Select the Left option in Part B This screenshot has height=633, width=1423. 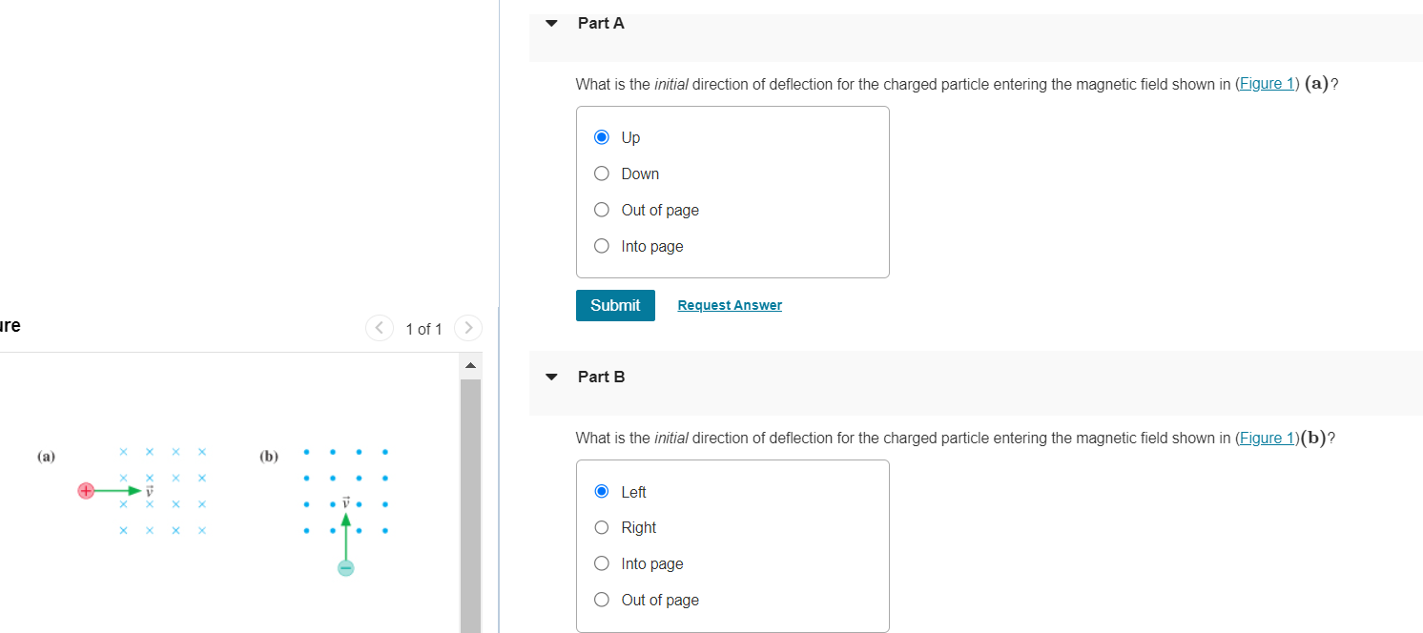(x=601, y=491)
